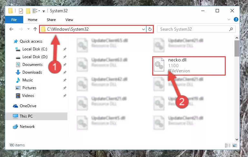248x157 pixels.
Task: Open the Help question mark icon
Action: pyautogui.click(x=236, y=19)
